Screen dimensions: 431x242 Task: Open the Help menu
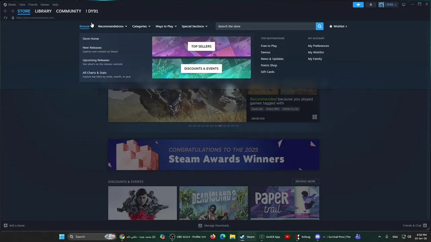coord(55,5)
